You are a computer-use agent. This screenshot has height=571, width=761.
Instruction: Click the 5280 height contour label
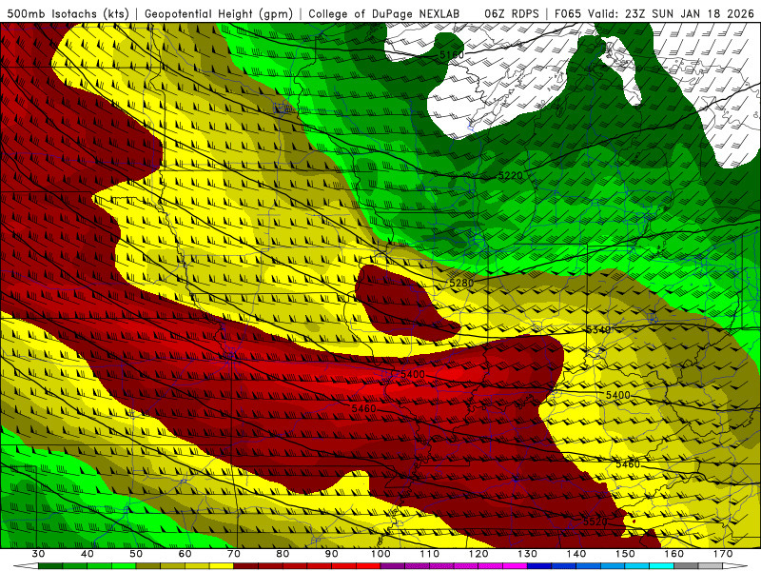(x=461, y=283)
